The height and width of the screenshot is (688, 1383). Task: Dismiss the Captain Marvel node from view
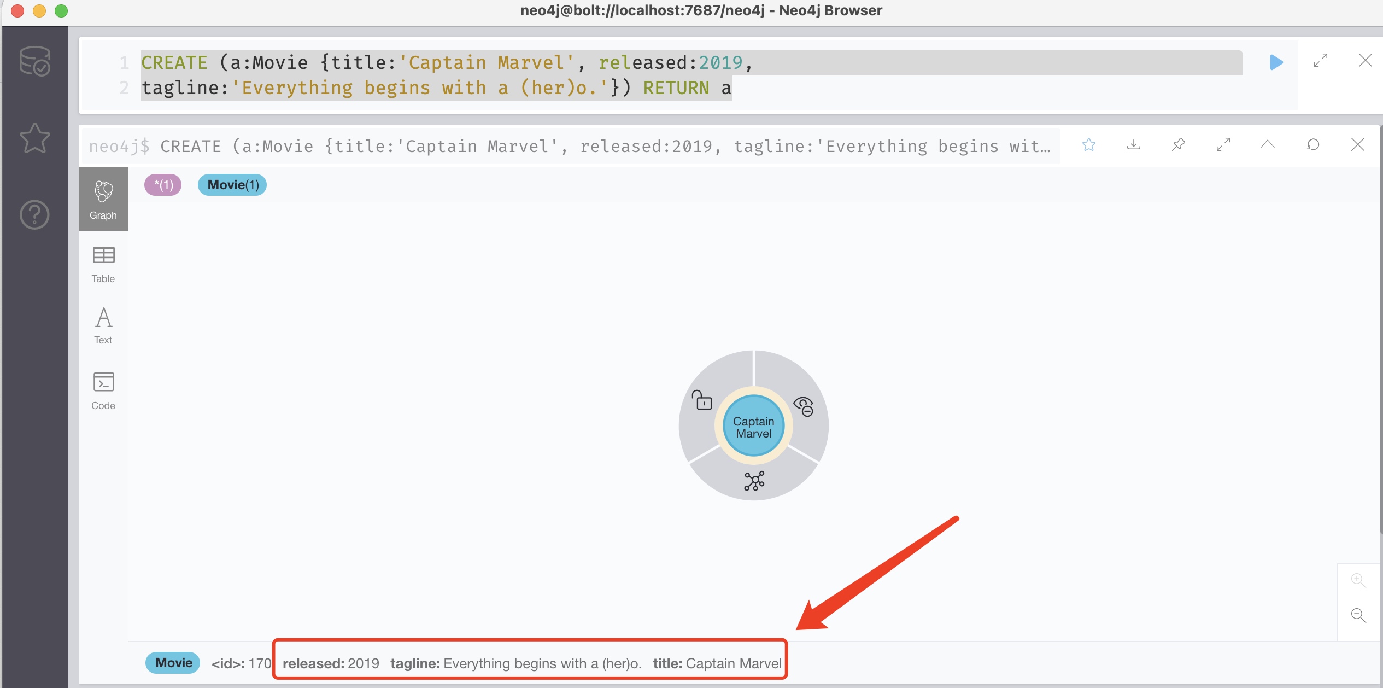tap(804, 406)
